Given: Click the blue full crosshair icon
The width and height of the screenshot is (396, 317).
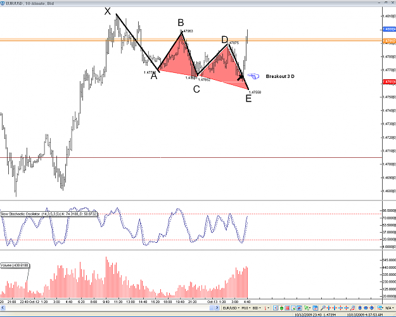Looking at the screenshot, I should (x=372, y=308).
